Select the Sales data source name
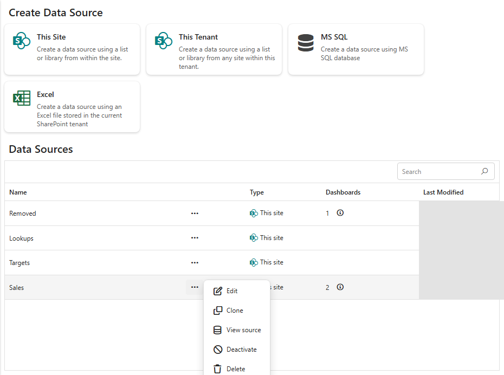The height and width of the screenshot is (375, 504). [16, 288]
